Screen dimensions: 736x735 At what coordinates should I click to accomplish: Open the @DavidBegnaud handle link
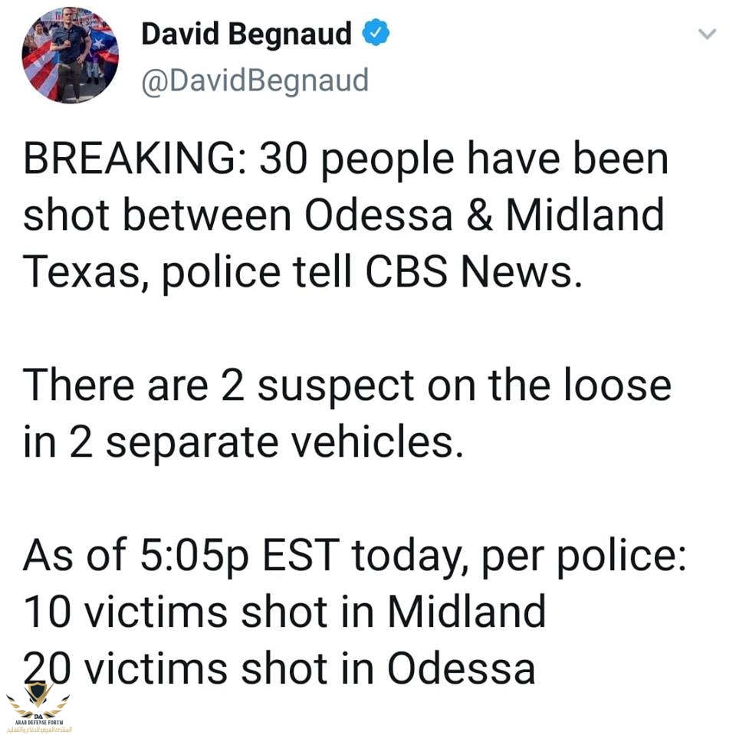[x=255, y=80]
